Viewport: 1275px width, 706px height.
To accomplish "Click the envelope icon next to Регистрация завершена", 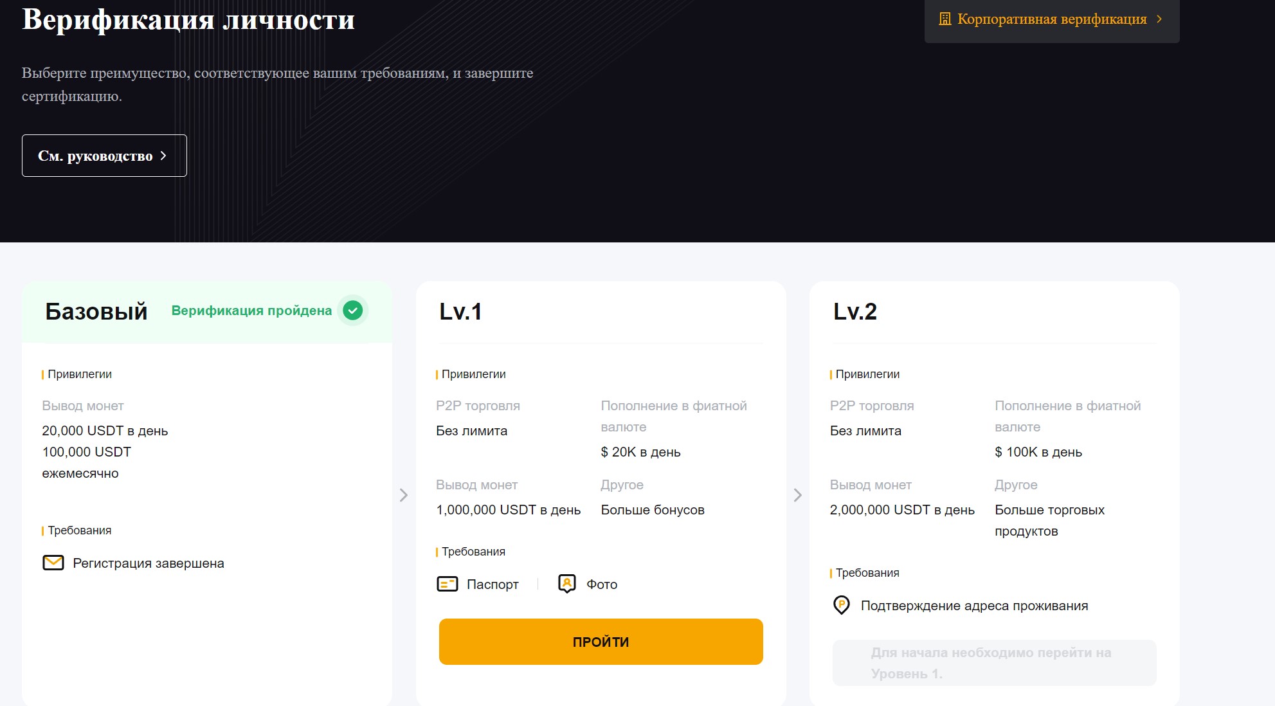I will coord(53,563).
